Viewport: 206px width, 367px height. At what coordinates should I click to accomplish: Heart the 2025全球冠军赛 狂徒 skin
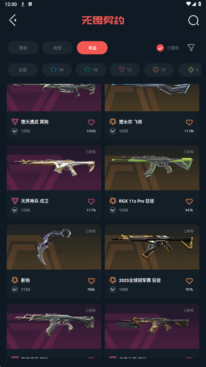(x=189, y=281)
